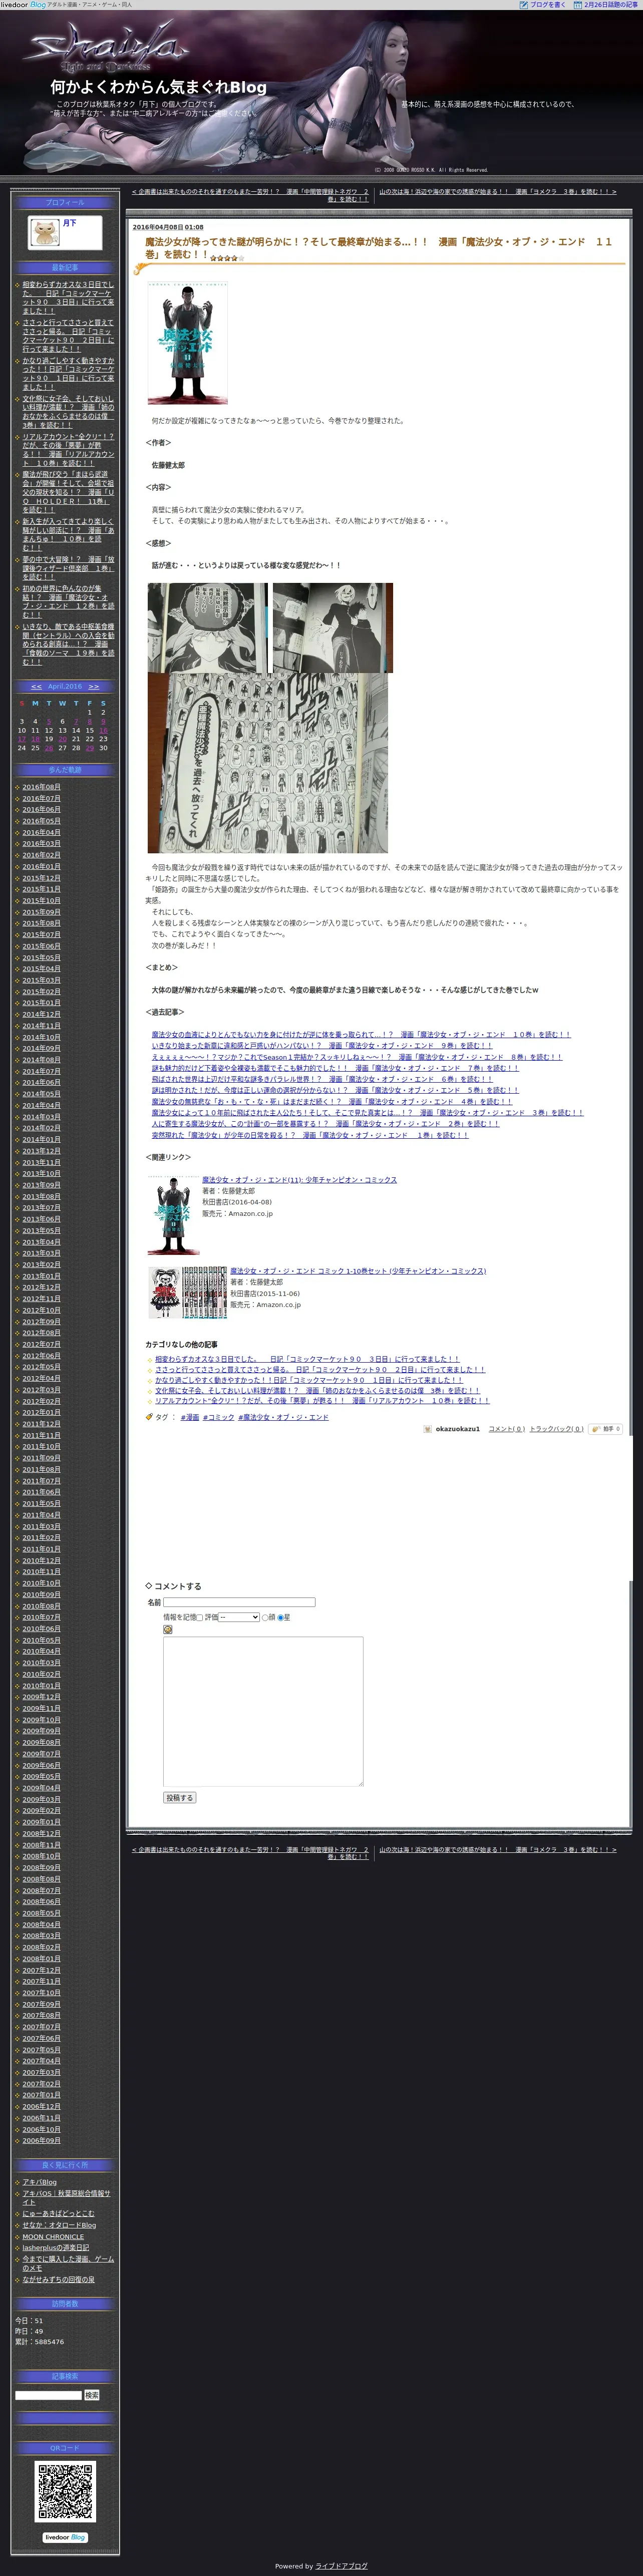The height and width of the screenshot is (2576, 643).
Task: Open the 2016年08月 archive
Action: tap(41, 787)
